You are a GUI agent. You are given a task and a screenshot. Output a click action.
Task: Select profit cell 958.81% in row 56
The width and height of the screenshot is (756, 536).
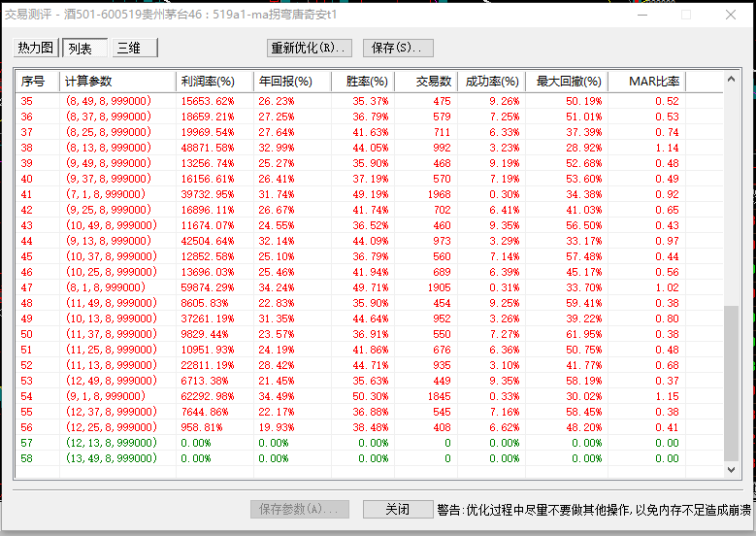(202, 427)
